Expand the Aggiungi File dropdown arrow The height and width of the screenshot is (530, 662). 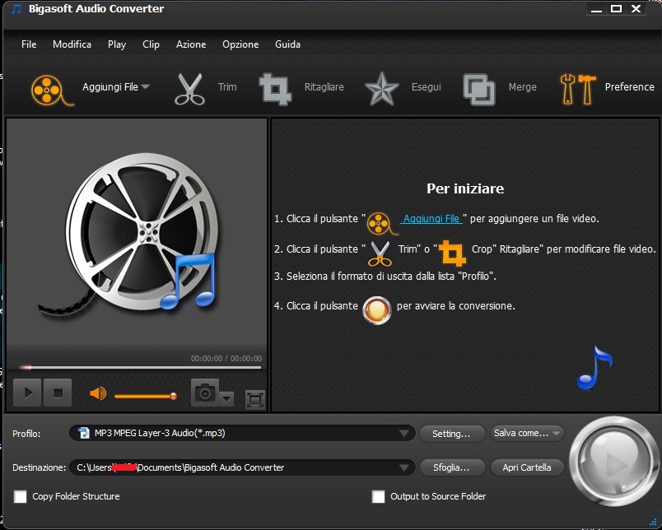(x=146, y=86)
